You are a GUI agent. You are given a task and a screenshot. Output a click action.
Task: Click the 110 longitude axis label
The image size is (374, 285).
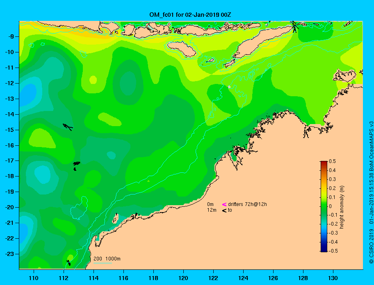tap(34, 278)
